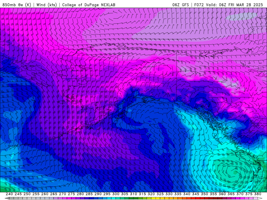The width and height of the screenshot is (267, 200).
Task: Click the '850mb θe (K)' title text
Action: [17, 5]
